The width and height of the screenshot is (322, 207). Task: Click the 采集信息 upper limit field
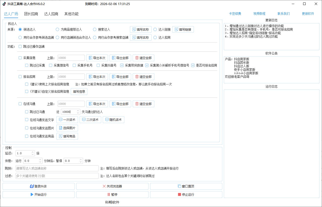pos(71,58)
